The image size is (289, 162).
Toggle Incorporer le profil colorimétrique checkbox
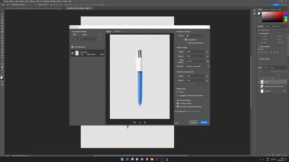177,107
